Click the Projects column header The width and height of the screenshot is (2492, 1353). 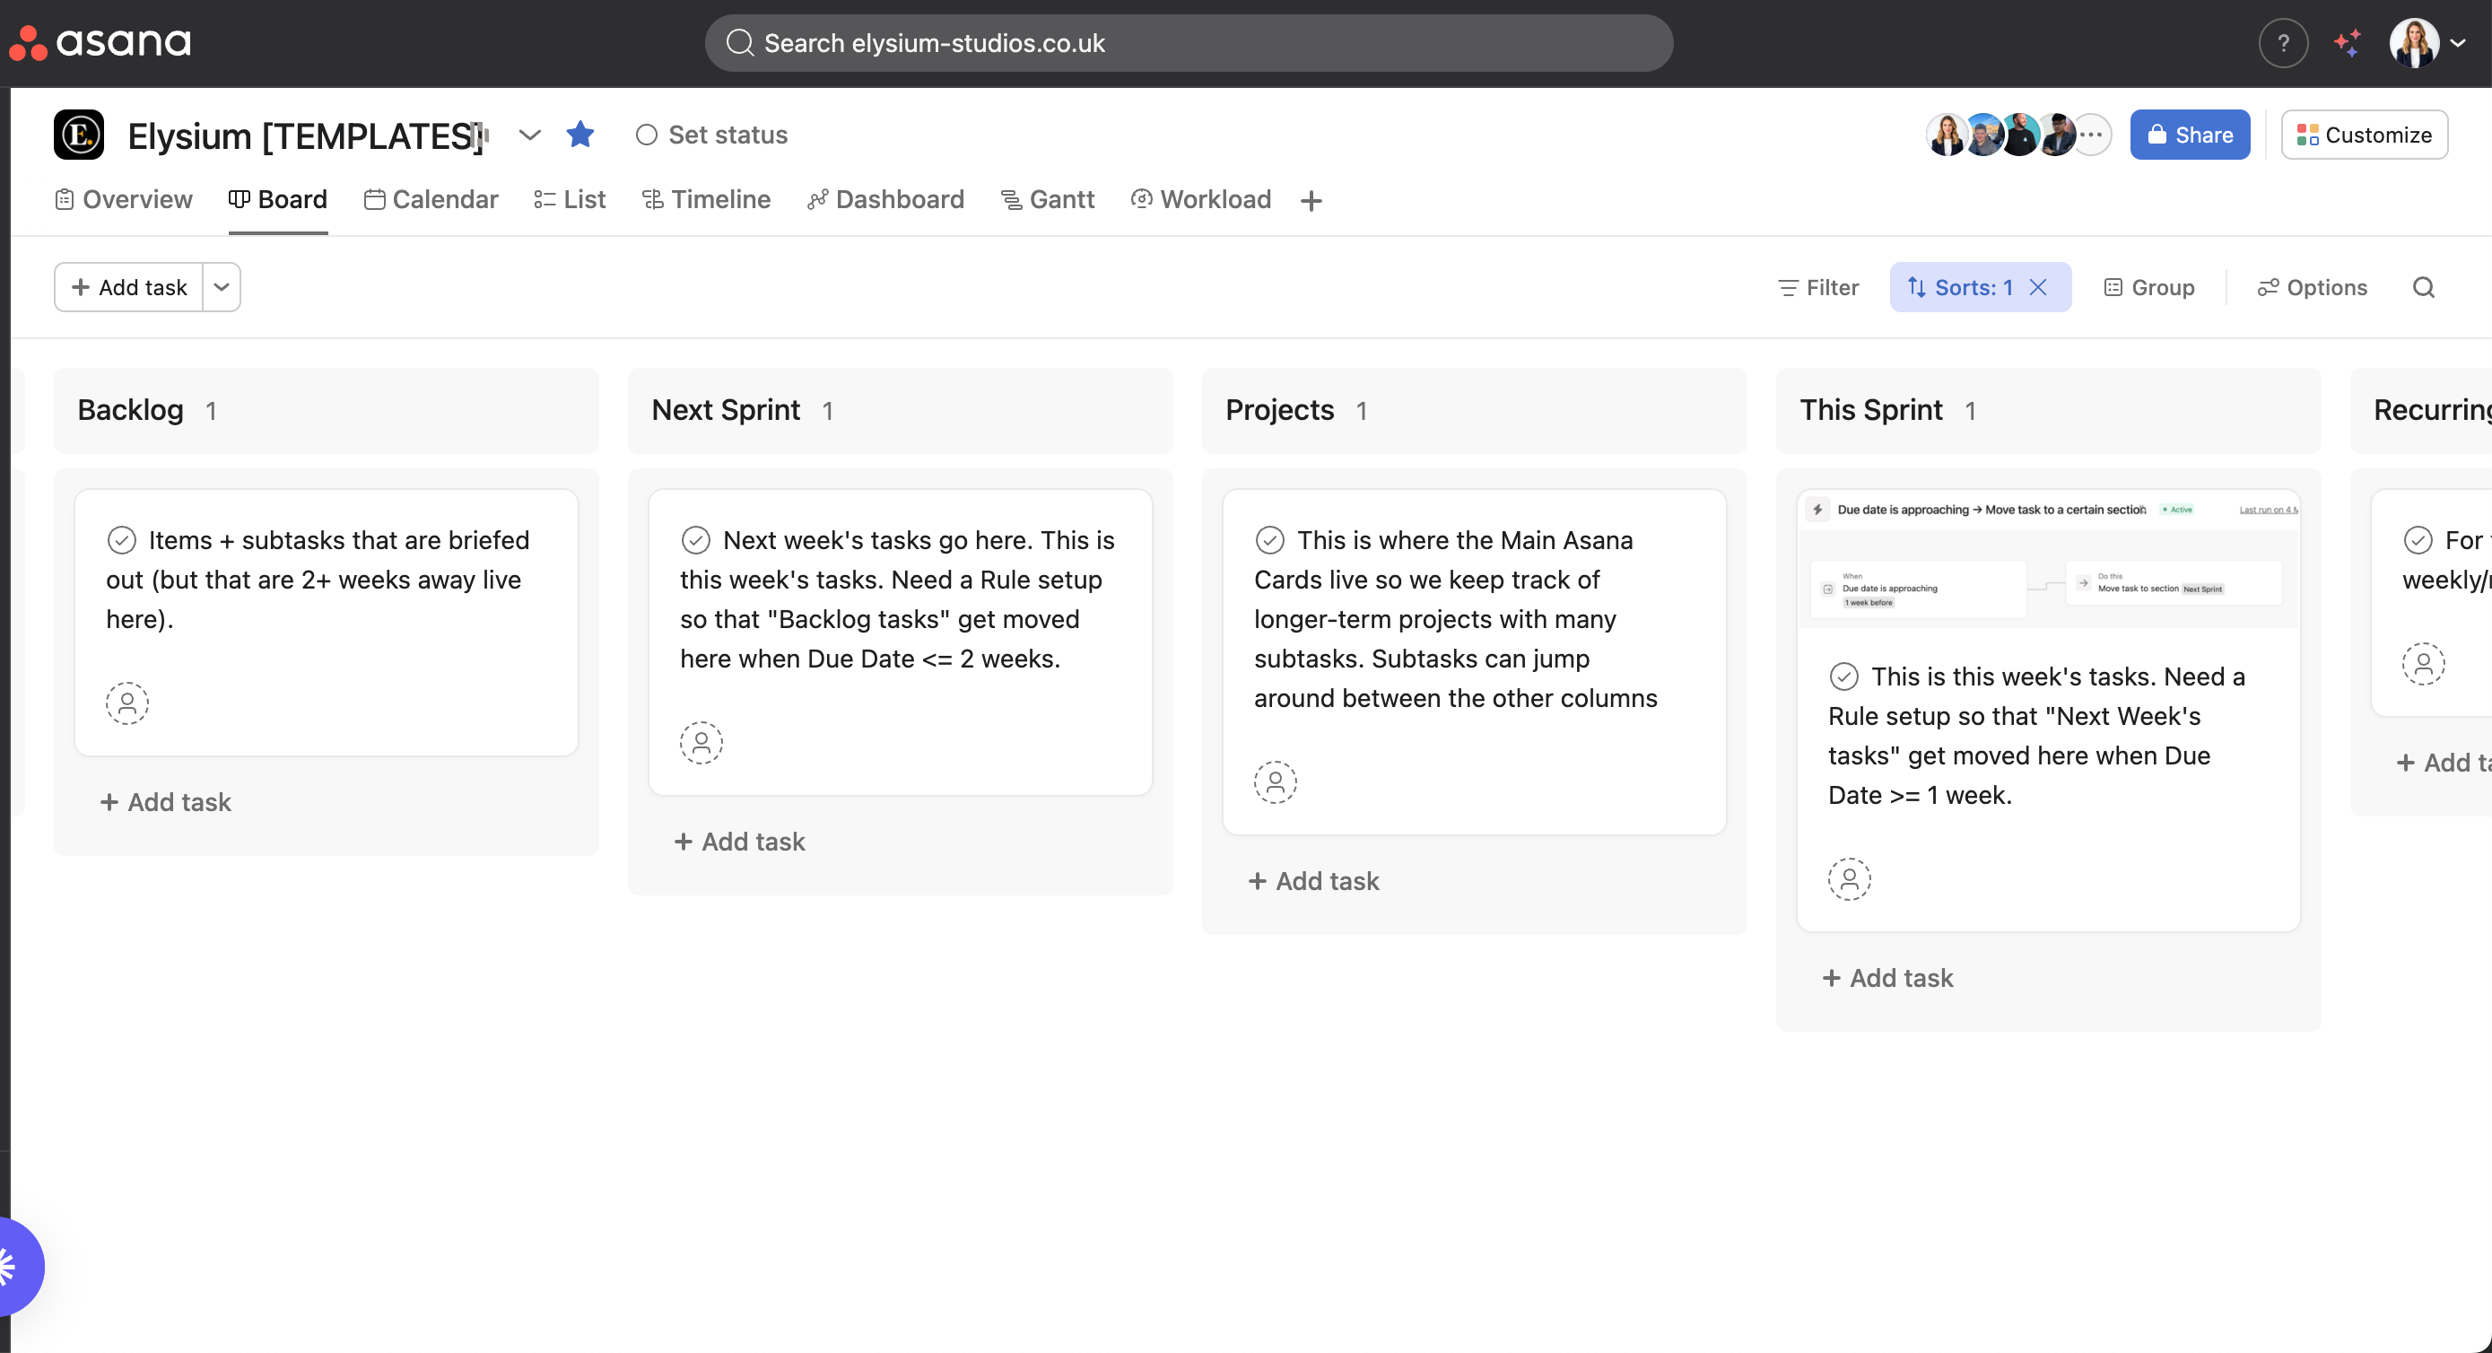(1475, 410)
